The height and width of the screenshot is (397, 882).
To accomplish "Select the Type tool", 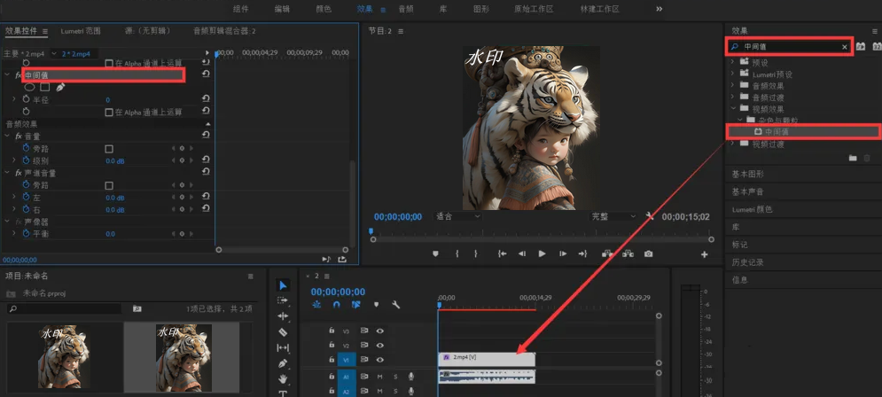I will [283, 393].
